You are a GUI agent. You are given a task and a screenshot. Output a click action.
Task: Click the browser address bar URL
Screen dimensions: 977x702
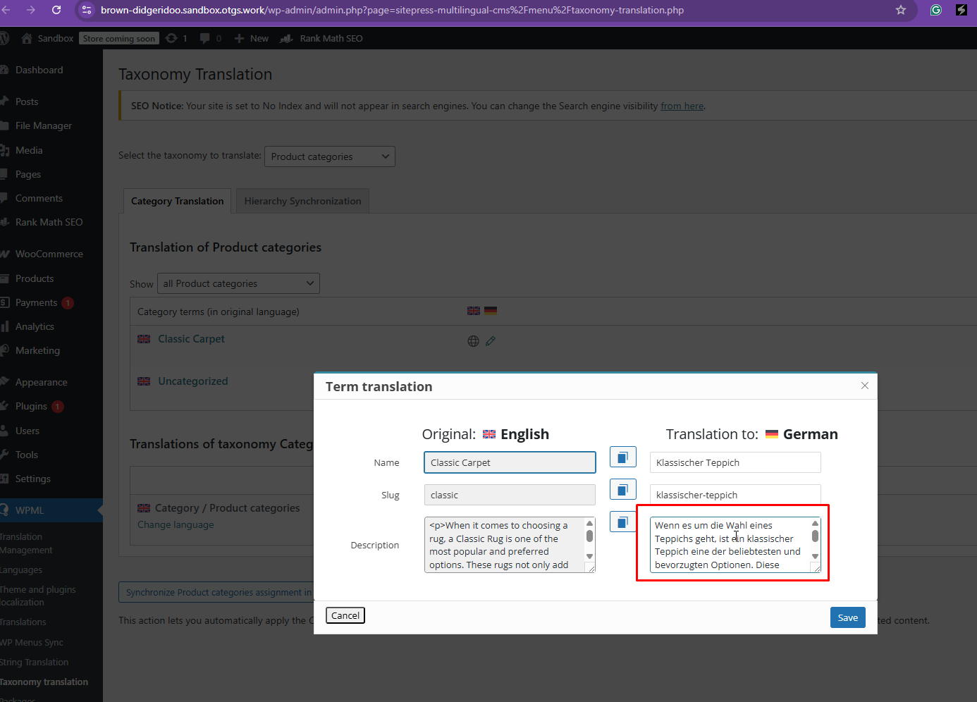click(x=392, y=10)
